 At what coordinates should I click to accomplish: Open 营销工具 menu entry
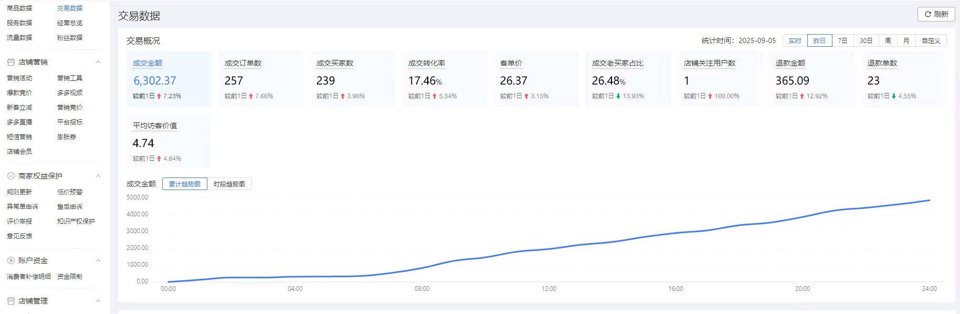pos(70,78)
